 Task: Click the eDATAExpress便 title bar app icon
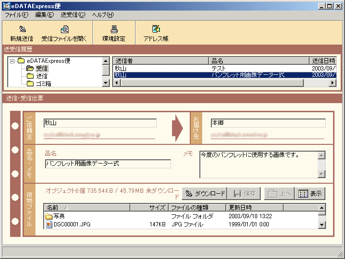(x=6, y=6)
